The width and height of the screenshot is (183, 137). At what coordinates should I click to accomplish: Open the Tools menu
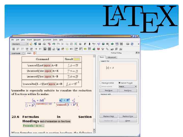pos(55,40)
